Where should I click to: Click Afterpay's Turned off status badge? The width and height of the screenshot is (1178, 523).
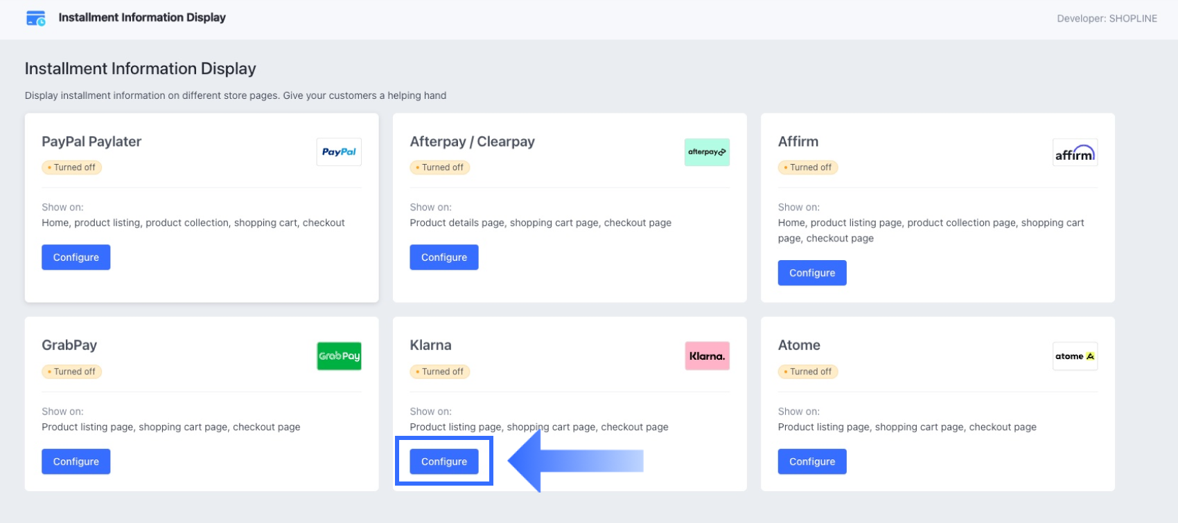coord(440,167)
